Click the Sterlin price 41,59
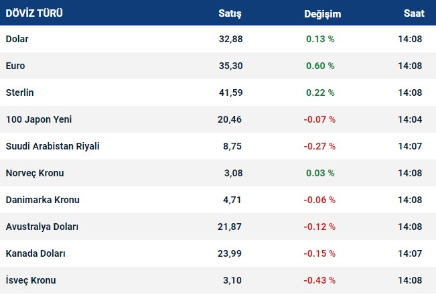The height and width of the screenshot is (305, 436). tap(230, 93)
